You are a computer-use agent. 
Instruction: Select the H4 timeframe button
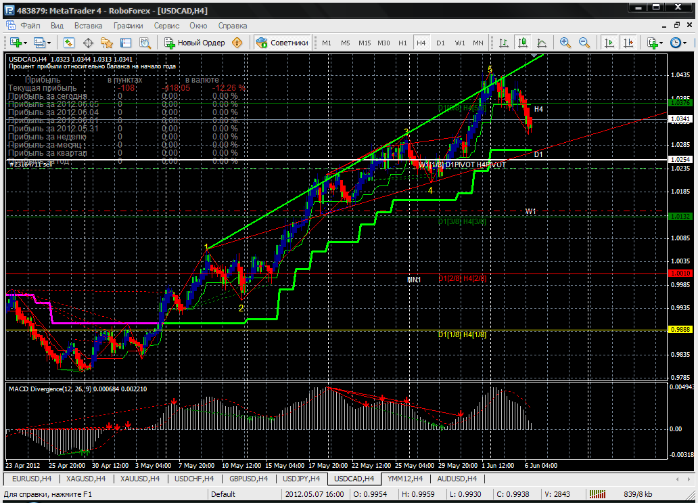click(x=421, y=43)
